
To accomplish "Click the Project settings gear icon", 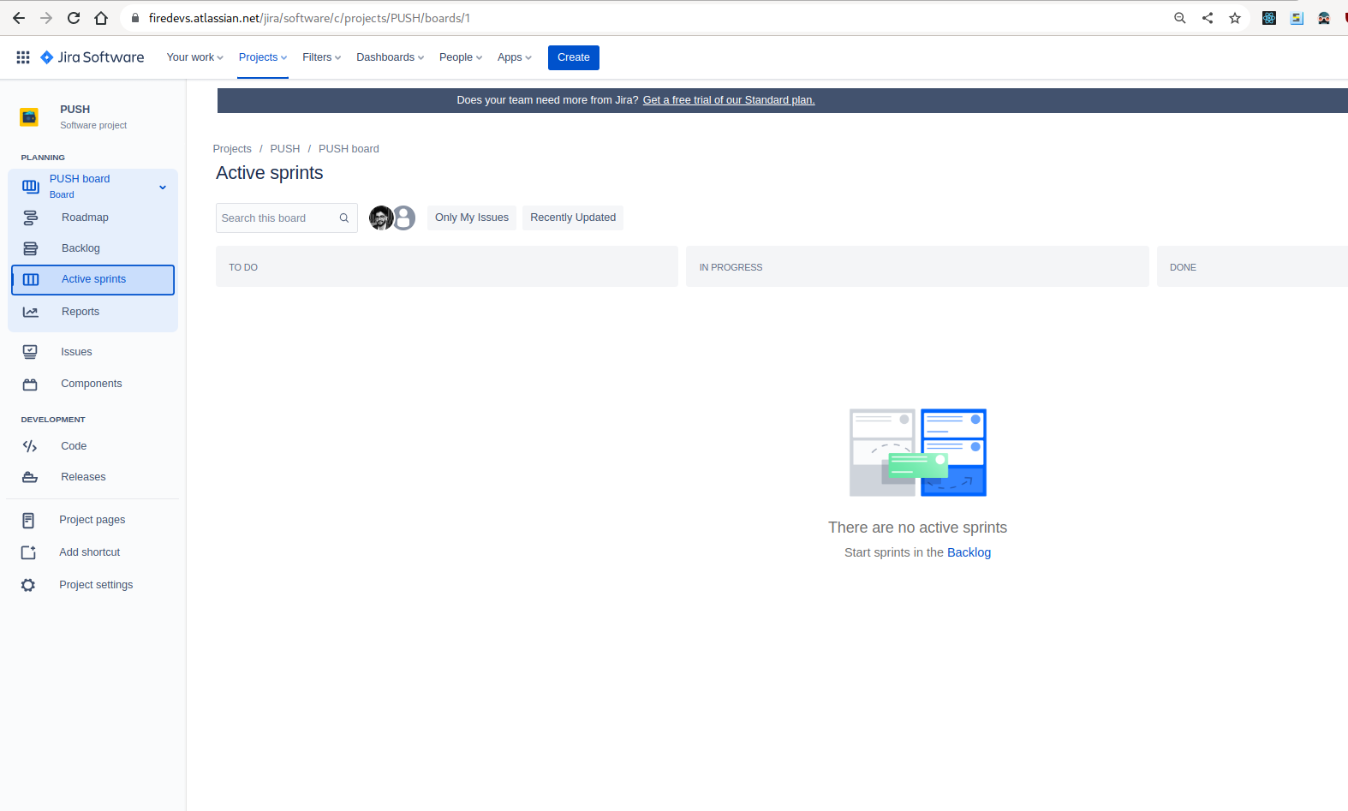I will pos(28,585).
